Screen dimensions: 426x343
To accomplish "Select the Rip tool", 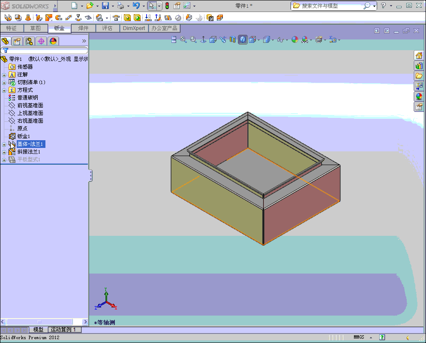I will coord(189,18).
